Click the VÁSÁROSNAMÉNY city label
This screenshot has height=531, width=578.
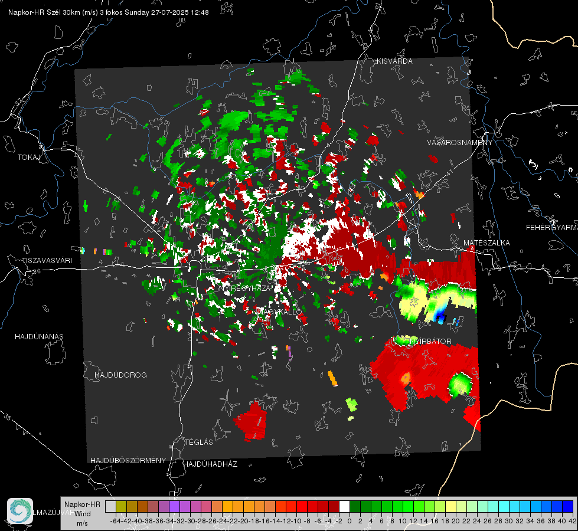[460, 143]
